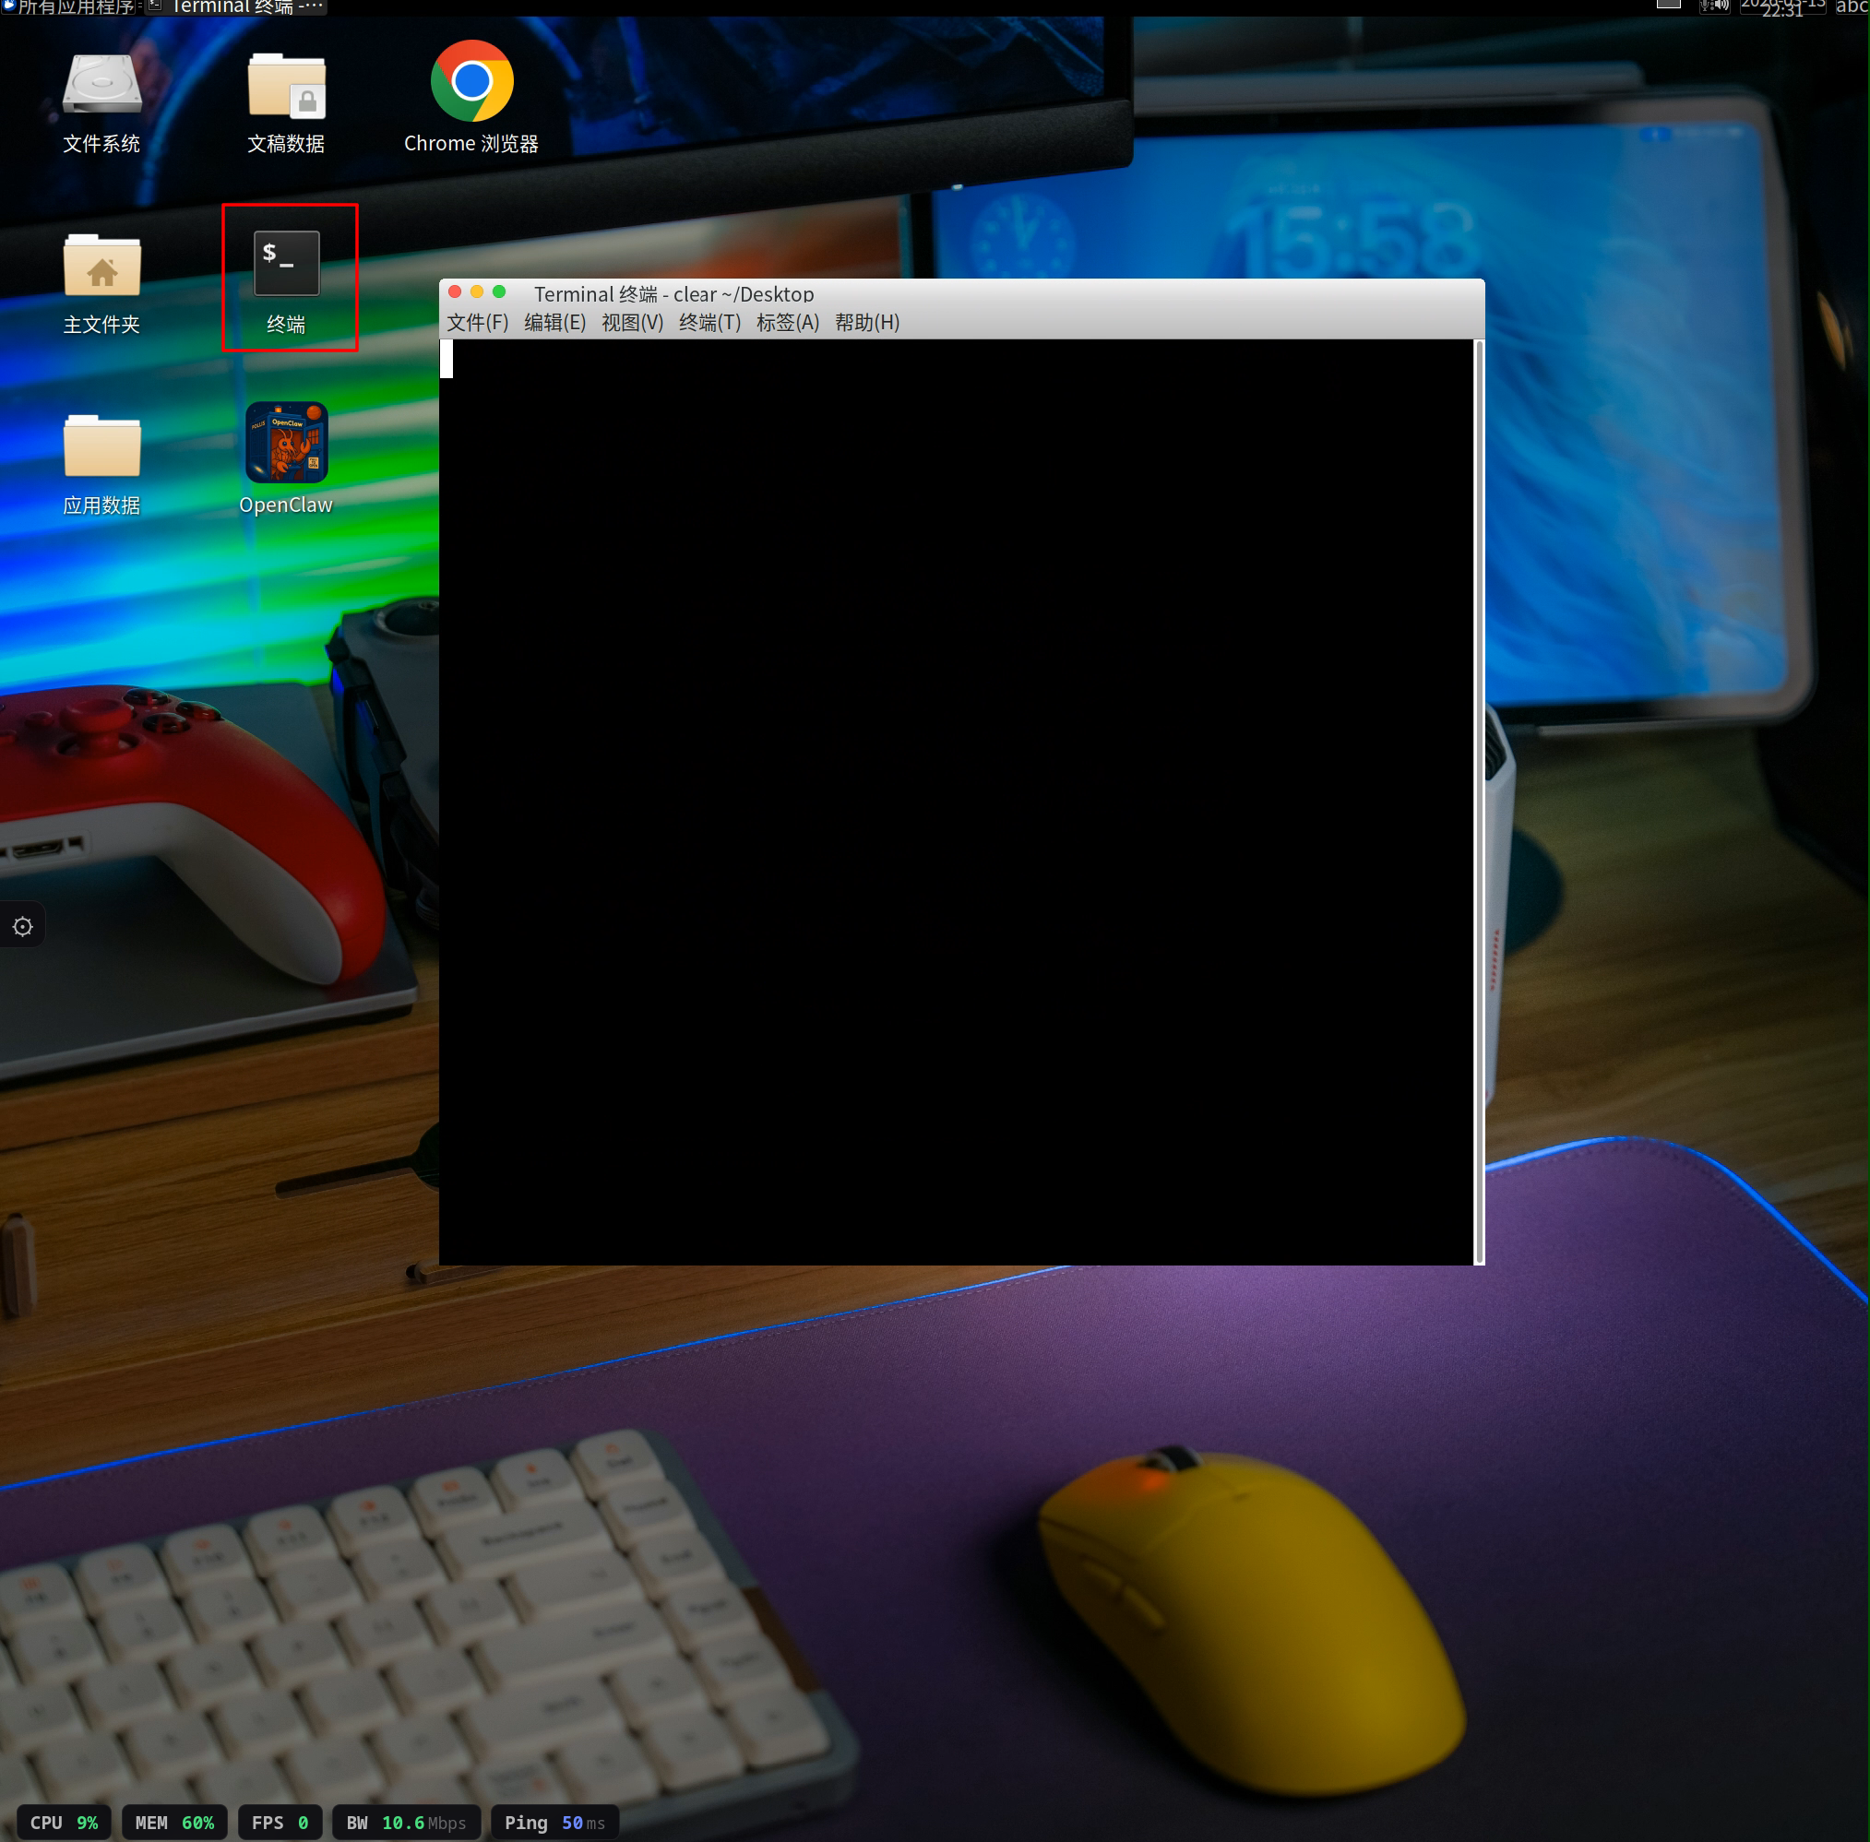The height and width of the screenshot is (1842, 1870).
Task: Open the 文件系统 desktop icon
Action: [101, 101]
